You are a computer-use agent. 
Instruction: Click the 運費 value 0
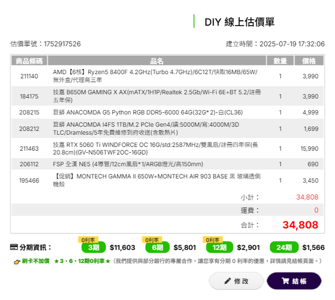[x=316, y=210]
